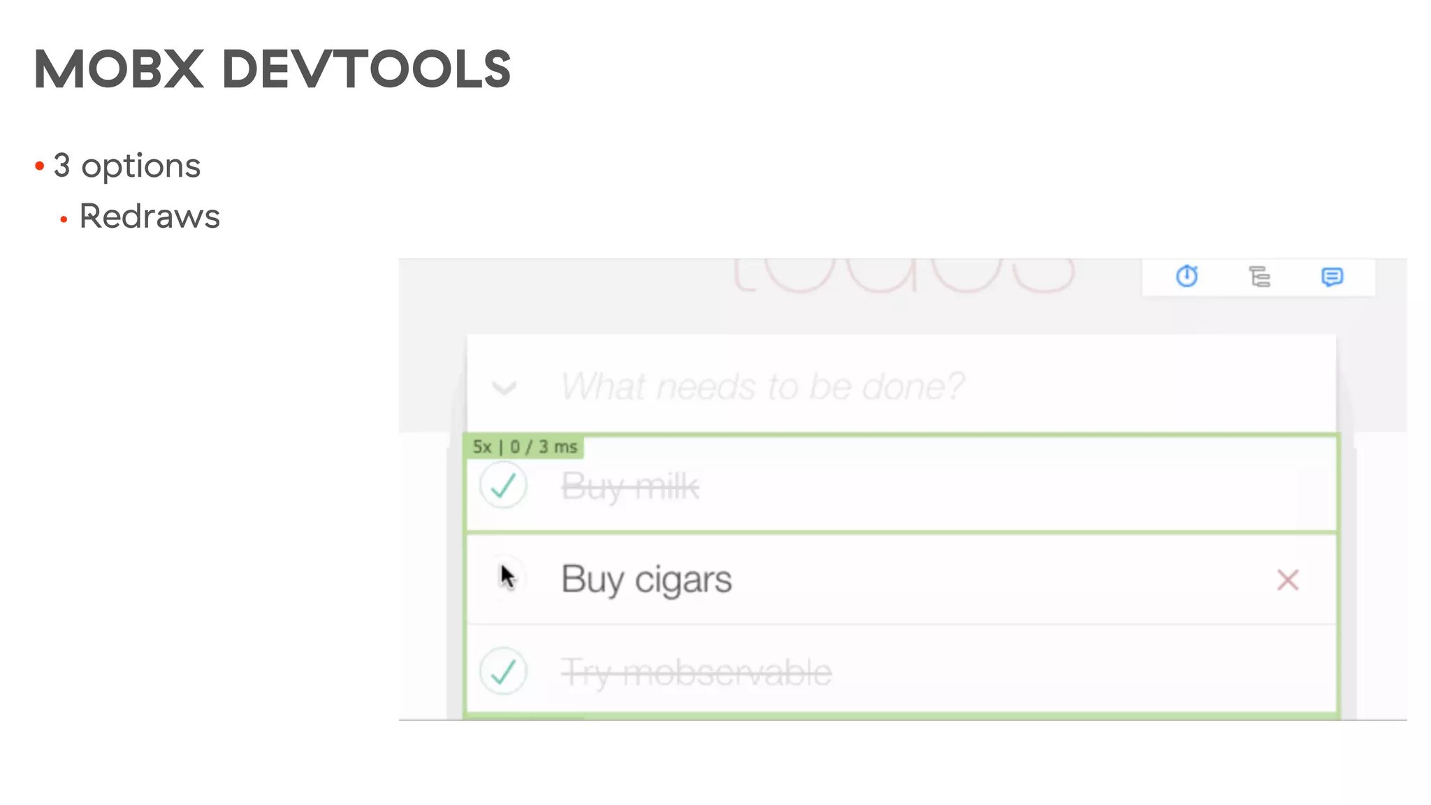Focus the What needs to be done field

(762, 386)
